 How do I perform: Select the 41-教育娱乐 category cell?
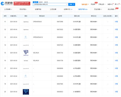click(x=77, y=92)
